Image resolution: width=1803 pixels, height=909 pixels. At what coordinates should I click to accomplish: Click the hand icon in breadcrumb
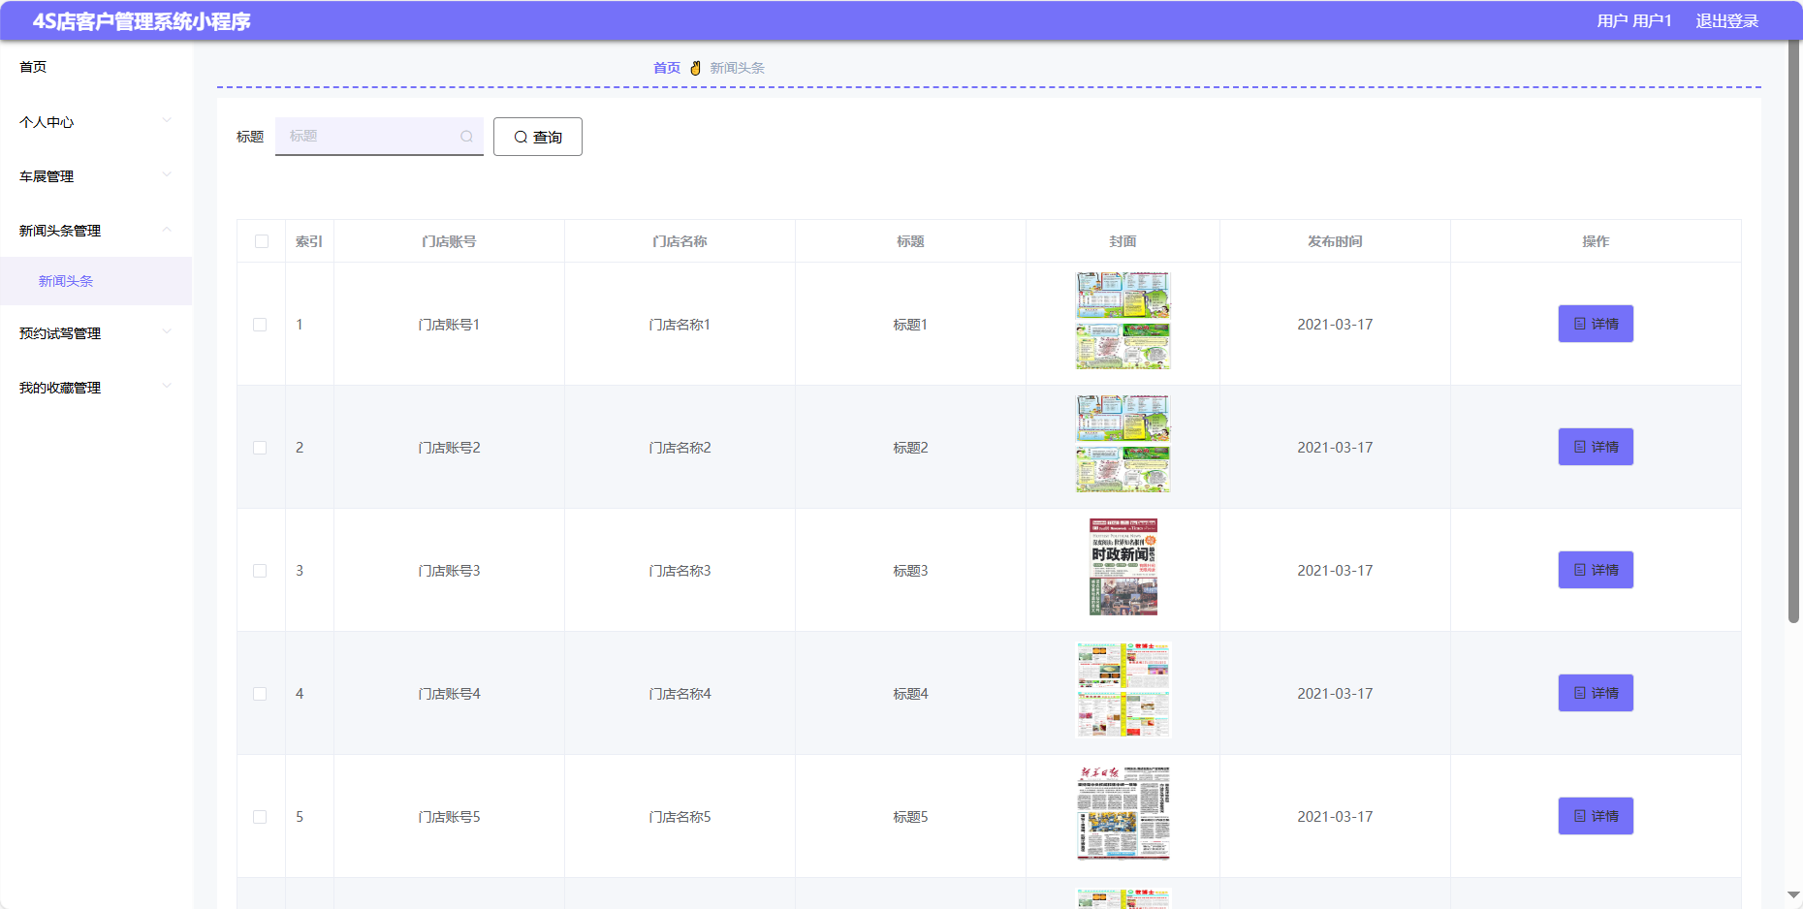click(x=695, y=68)
